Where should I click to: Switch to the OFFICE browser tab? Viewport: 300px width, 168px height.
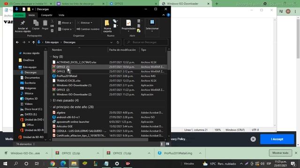tap(133, 4)
